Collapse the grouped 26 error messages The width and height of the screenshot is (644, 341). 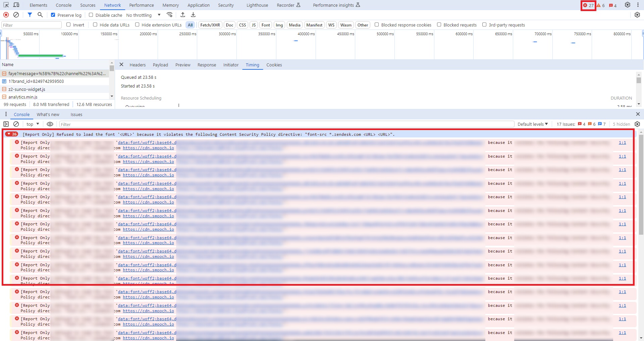coord(9,134)
